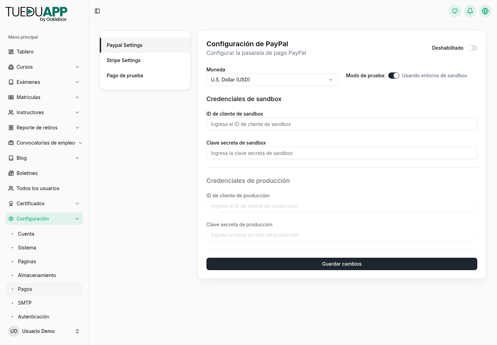Switch to the Pago de prueba tab
Screen dimensions: 497x345
pos(145,76)
